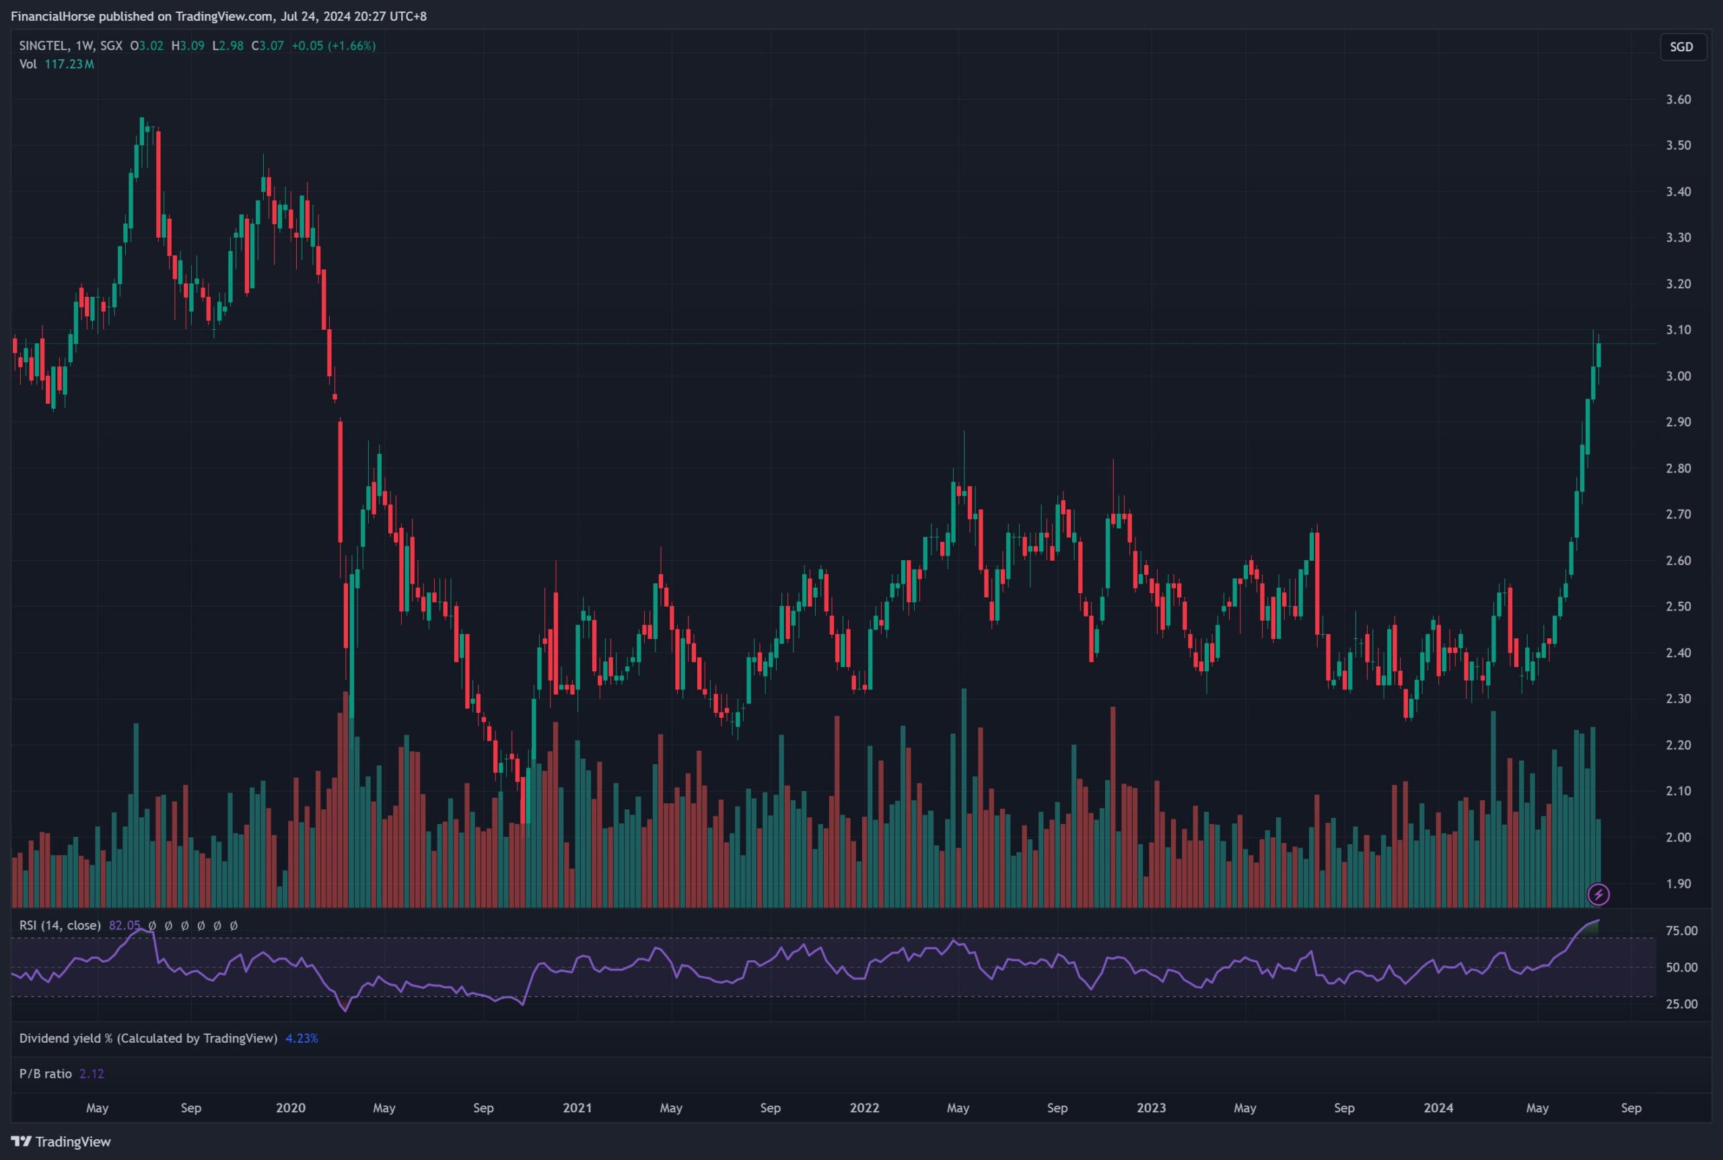The image size is (1723, 1160).
Task: Click the SGX exchange label in the legend
Action: (111, 46)
